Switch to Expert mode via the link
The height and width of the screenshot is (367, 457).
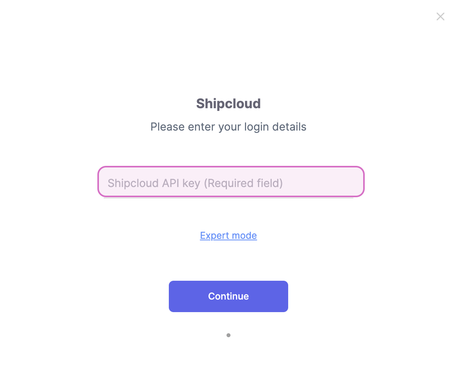pos(228,235)
